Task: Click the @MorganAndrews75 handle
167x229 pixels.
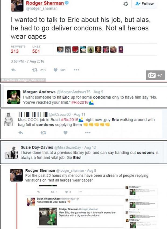Action: coord(74,92)
